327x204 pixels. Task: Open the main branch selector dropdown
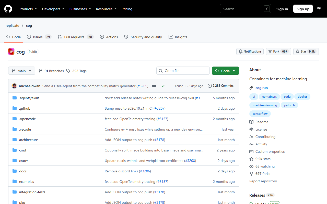[22, 71]
